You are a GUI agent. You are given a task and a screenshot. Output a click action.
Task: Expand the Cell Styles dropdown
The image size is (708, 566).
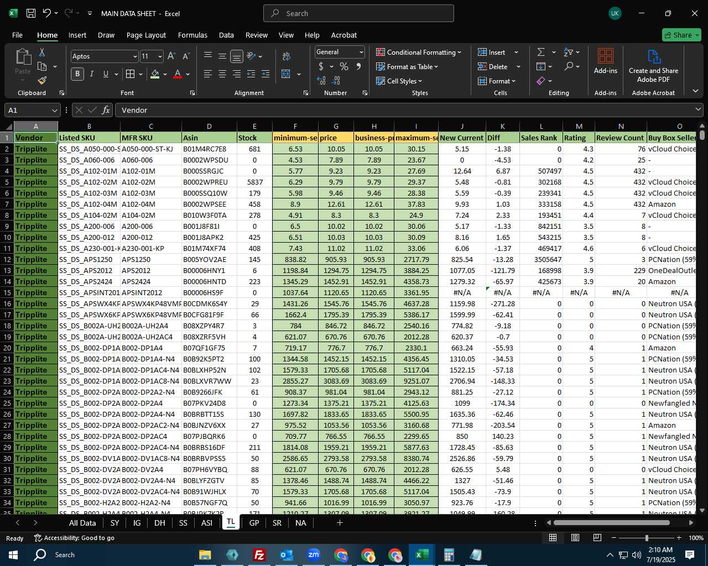399,81
